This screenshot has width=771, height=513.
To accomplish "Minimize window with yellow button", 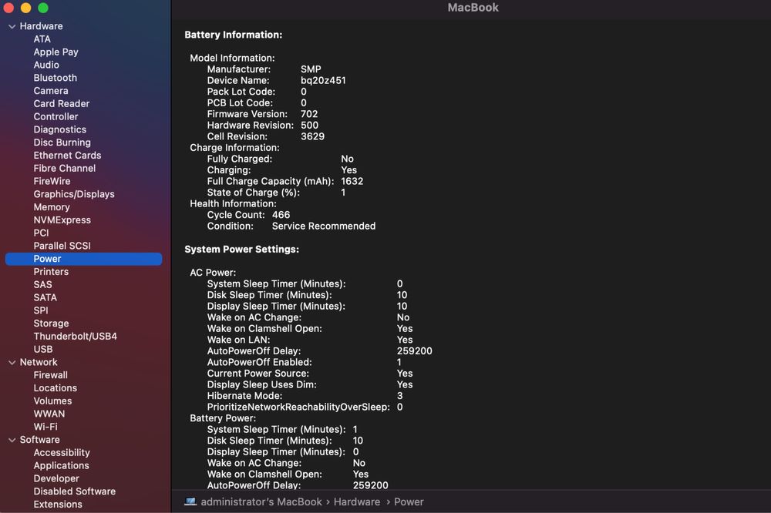I will (25, 8).
